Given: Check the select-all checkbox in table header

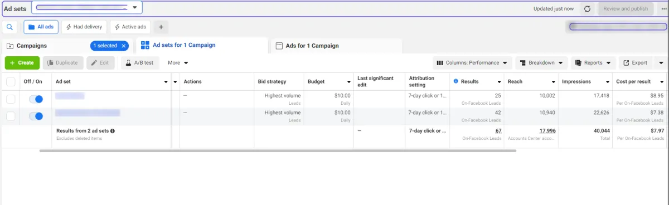Looking at the screenshot, I should (11, 82).
